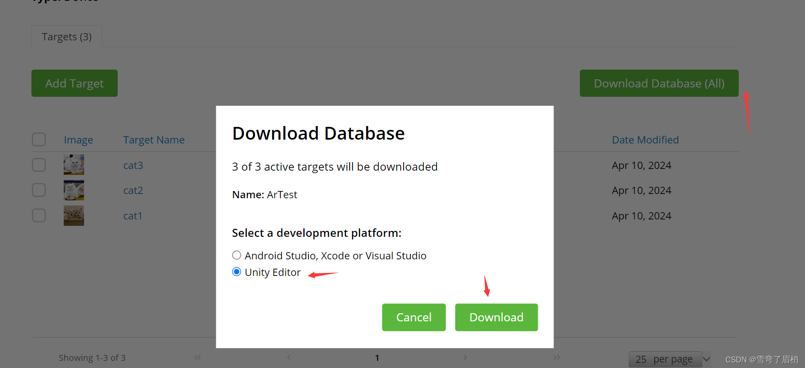805x368 pixels.
Task: Click the Name: ArTest text
Action: pyautogui.click(x=265, y=194)
